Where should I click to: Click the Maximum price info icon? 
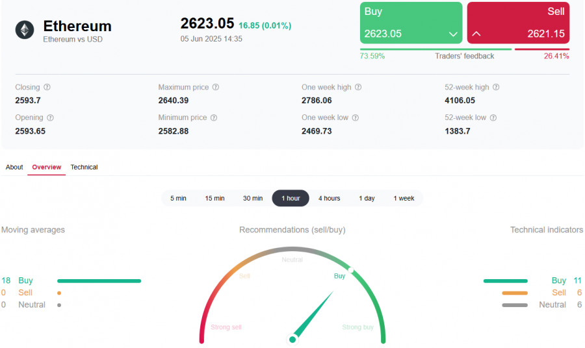216,87
